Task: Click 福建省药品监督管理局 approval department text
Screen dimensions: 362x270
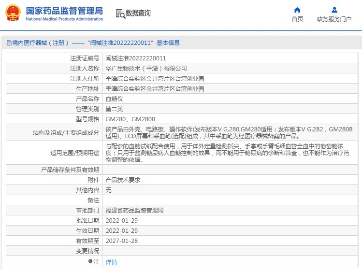Action: click(134, 211)
